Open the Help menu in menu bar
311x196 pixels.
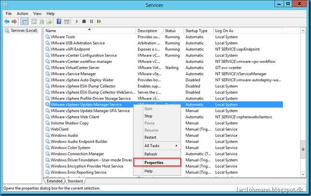(50, 14)
